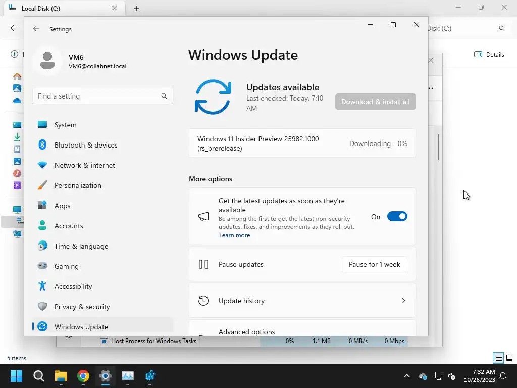Image resolution: width=517 pixels, height=388 pixels.
Task: Click the muted volume icon in tray
Action: (452, 376)
